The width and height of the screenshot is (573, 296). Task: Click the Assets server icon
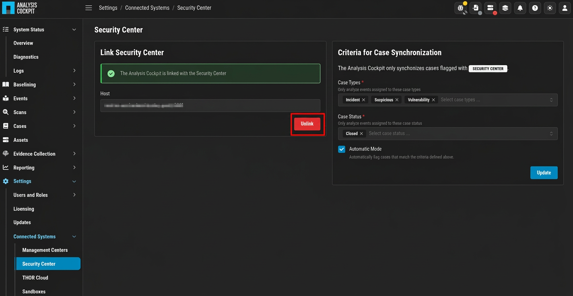6,140
